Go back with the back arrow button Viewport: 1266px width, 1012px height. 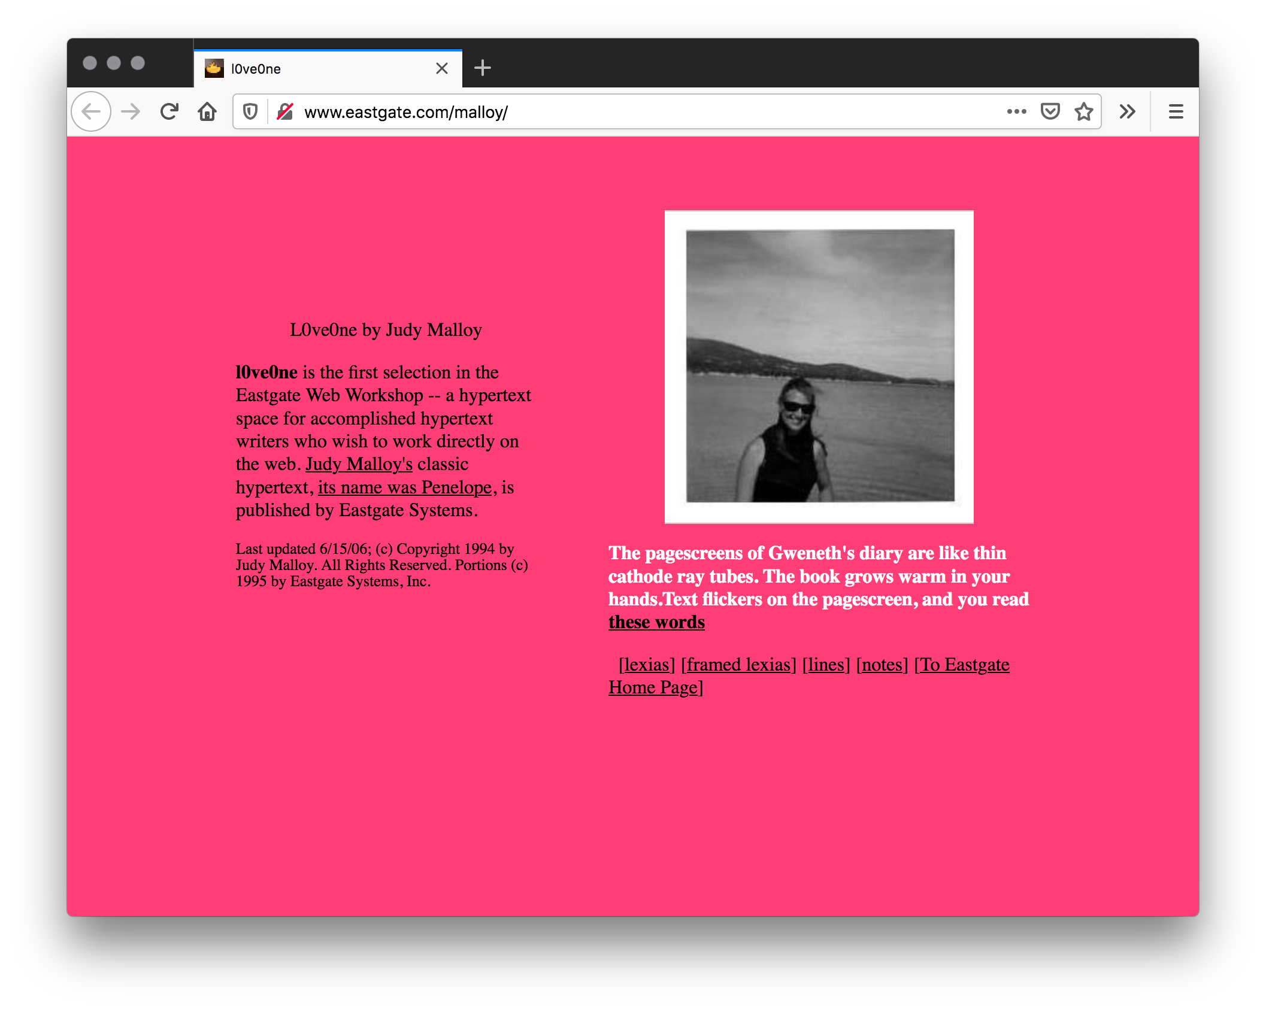pyautogui.click(x=91, y=111)
